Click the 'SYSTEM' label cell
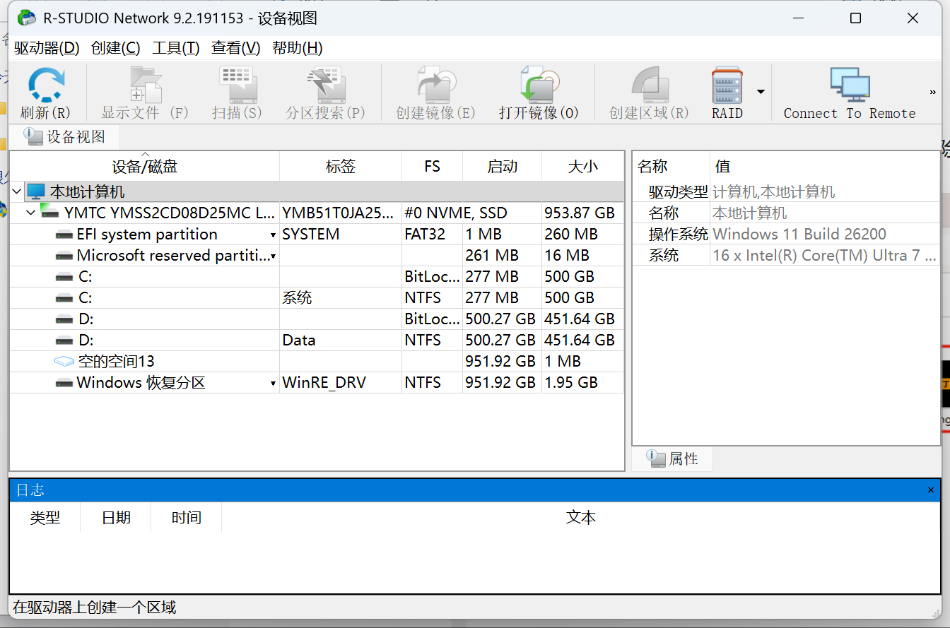Viewport: 950px width, 628px height. point(311,235)
